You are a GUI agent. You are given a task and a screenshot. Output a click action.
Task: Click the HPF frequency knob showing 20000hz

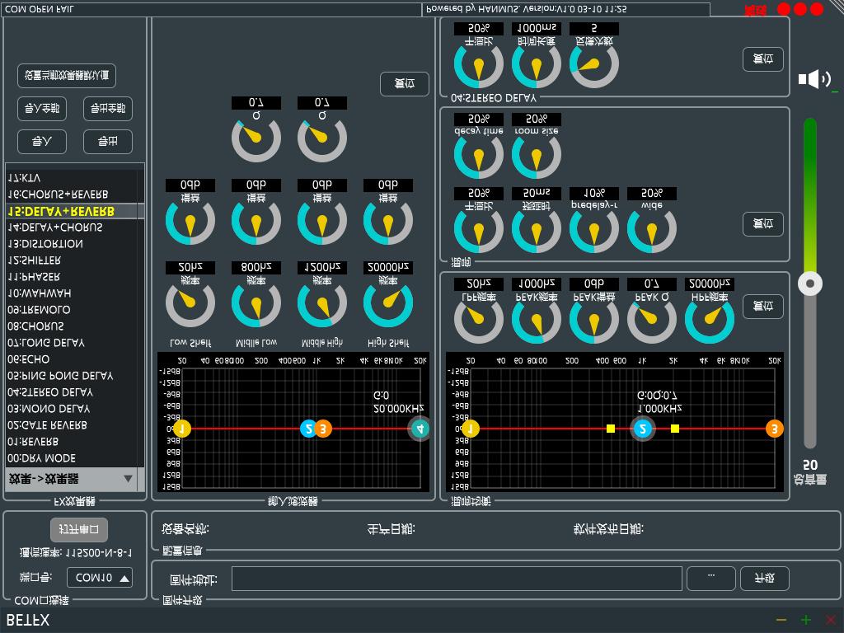(x=709, y=319)
